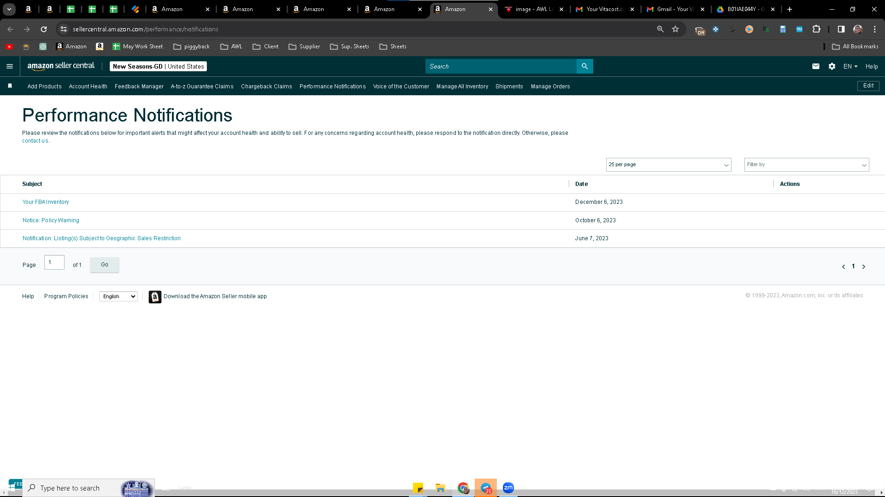
Task: Open the Filter by dropdown
Action: click(807, 165)
